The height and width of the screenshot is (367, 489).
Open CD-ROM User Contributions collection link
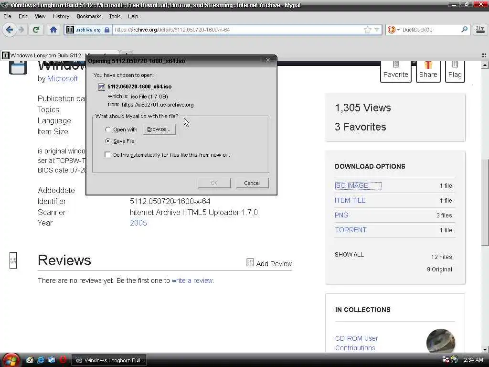point(357,343)
